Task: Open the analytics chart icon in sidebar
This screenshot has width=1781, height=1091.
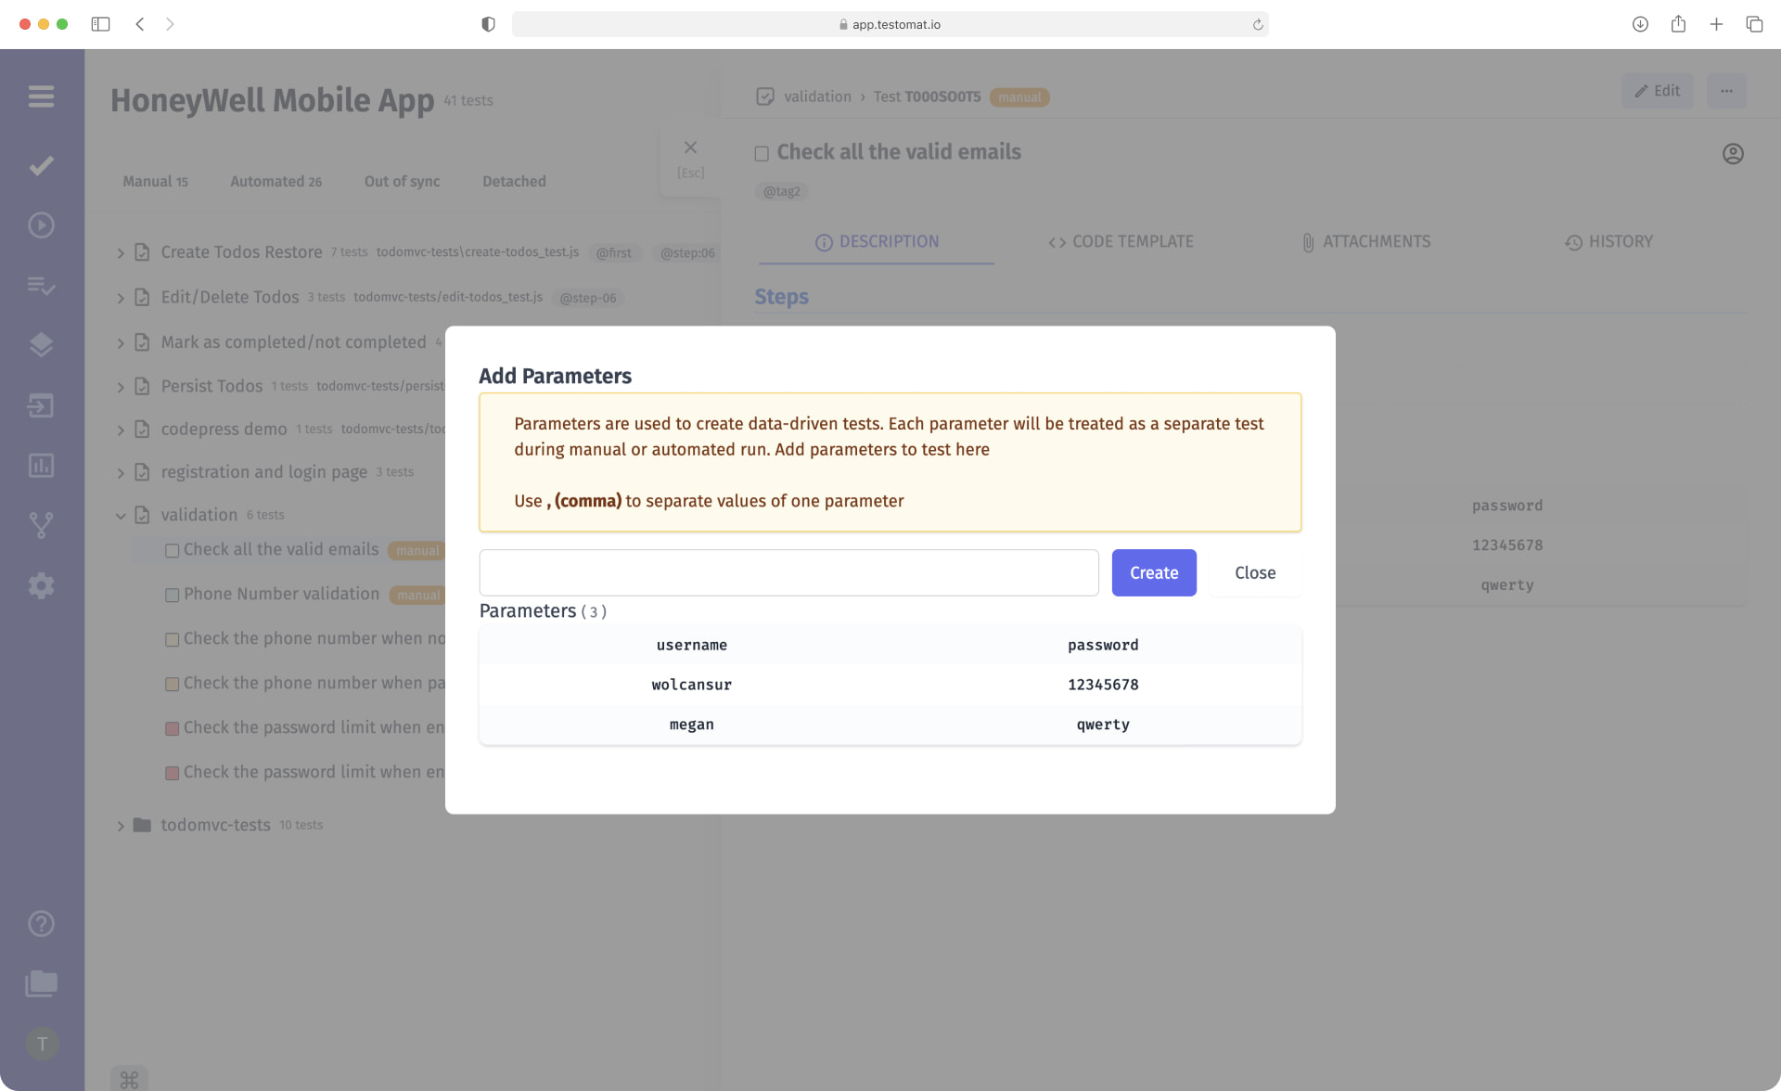Action: click(x=41, y=465)
